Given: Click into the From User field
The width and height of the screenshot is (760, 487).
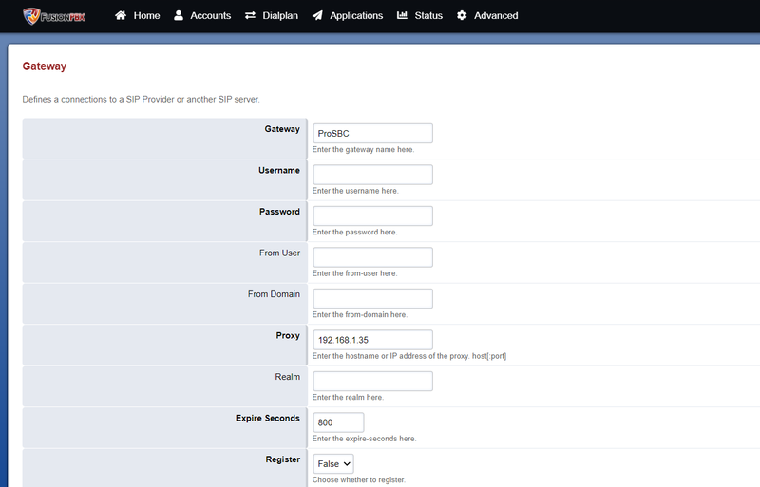Looking at the screenshot, I should click(x=372, y=257).
